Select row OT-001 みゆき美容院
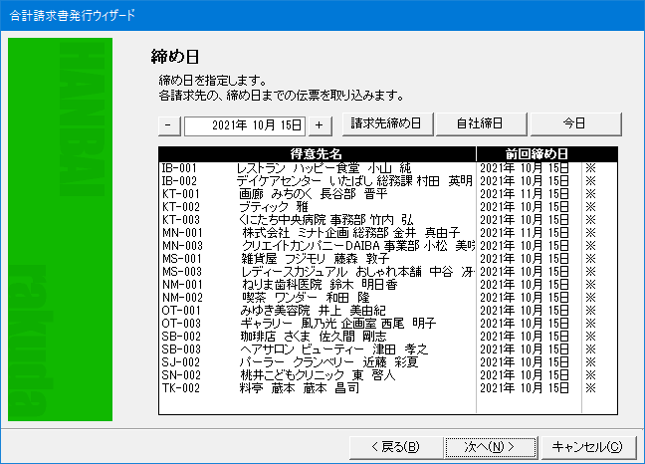Image resolution: width=645 pixels, height=464 pixels. pyautogui.click(x=388, y=311)
